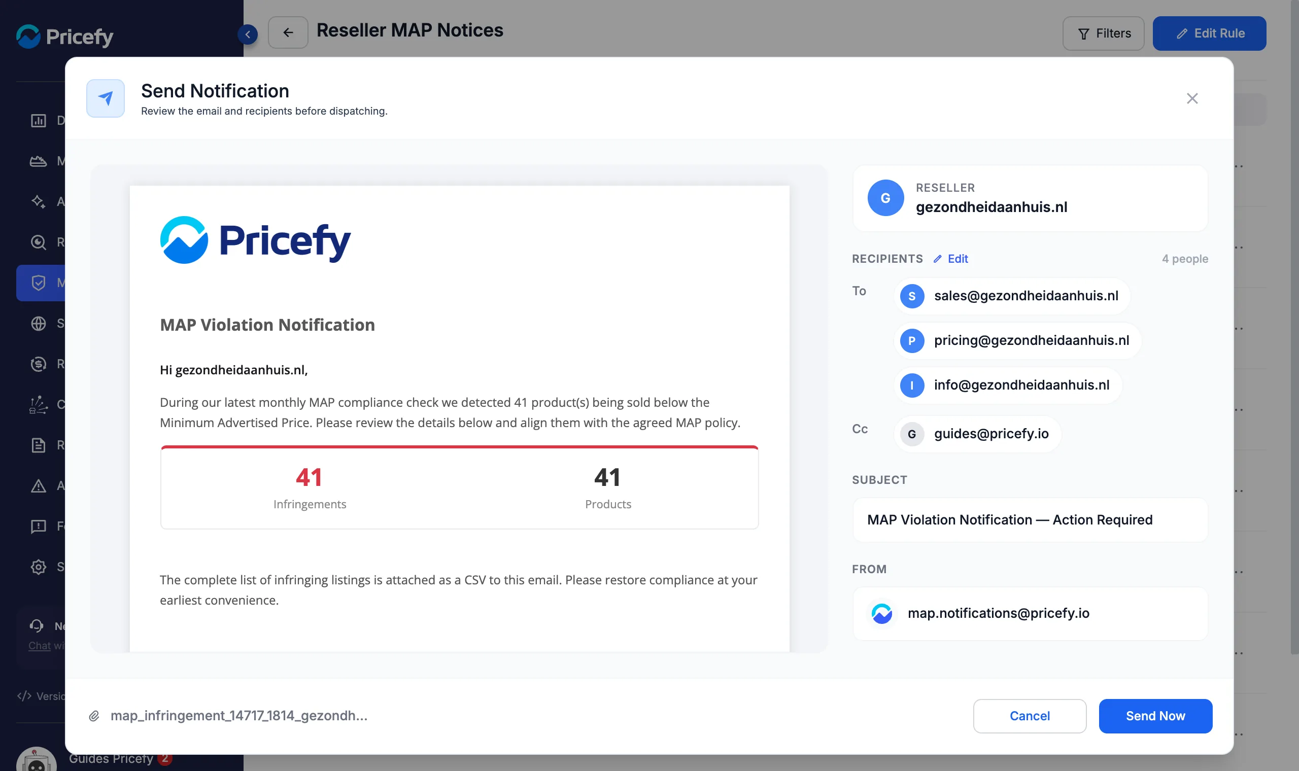Open the document report sidebar icon

[38, 445]
